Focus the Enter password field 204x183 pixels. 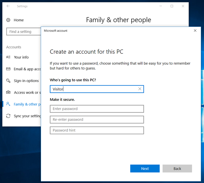tap(97, 109)
